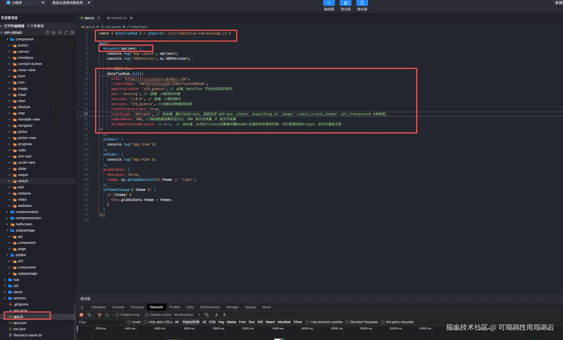Check the Hide data URLs checkbox

pos(145,322)
